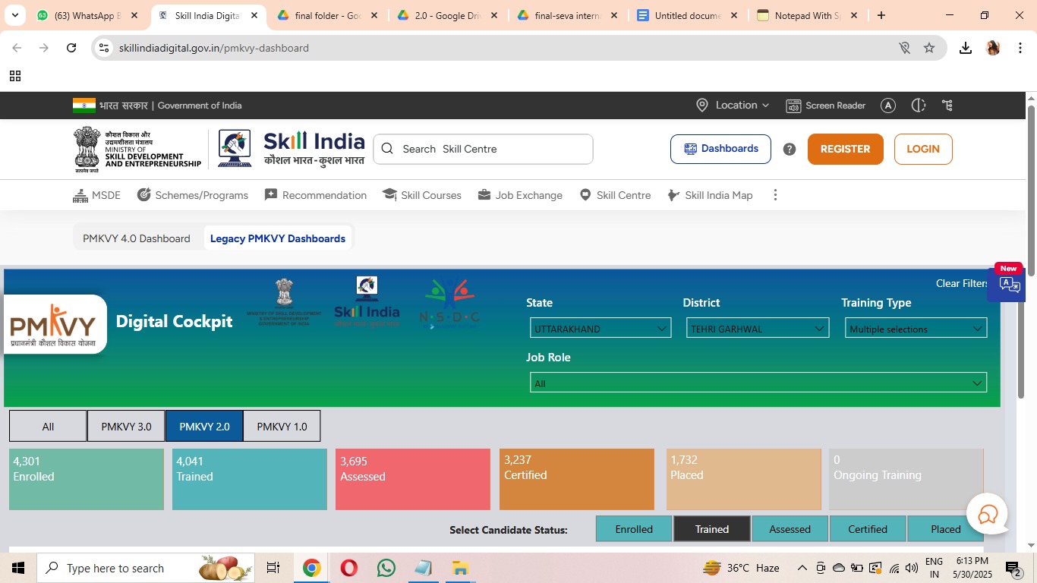Open Skill India Map

click(x=710, y=195)
